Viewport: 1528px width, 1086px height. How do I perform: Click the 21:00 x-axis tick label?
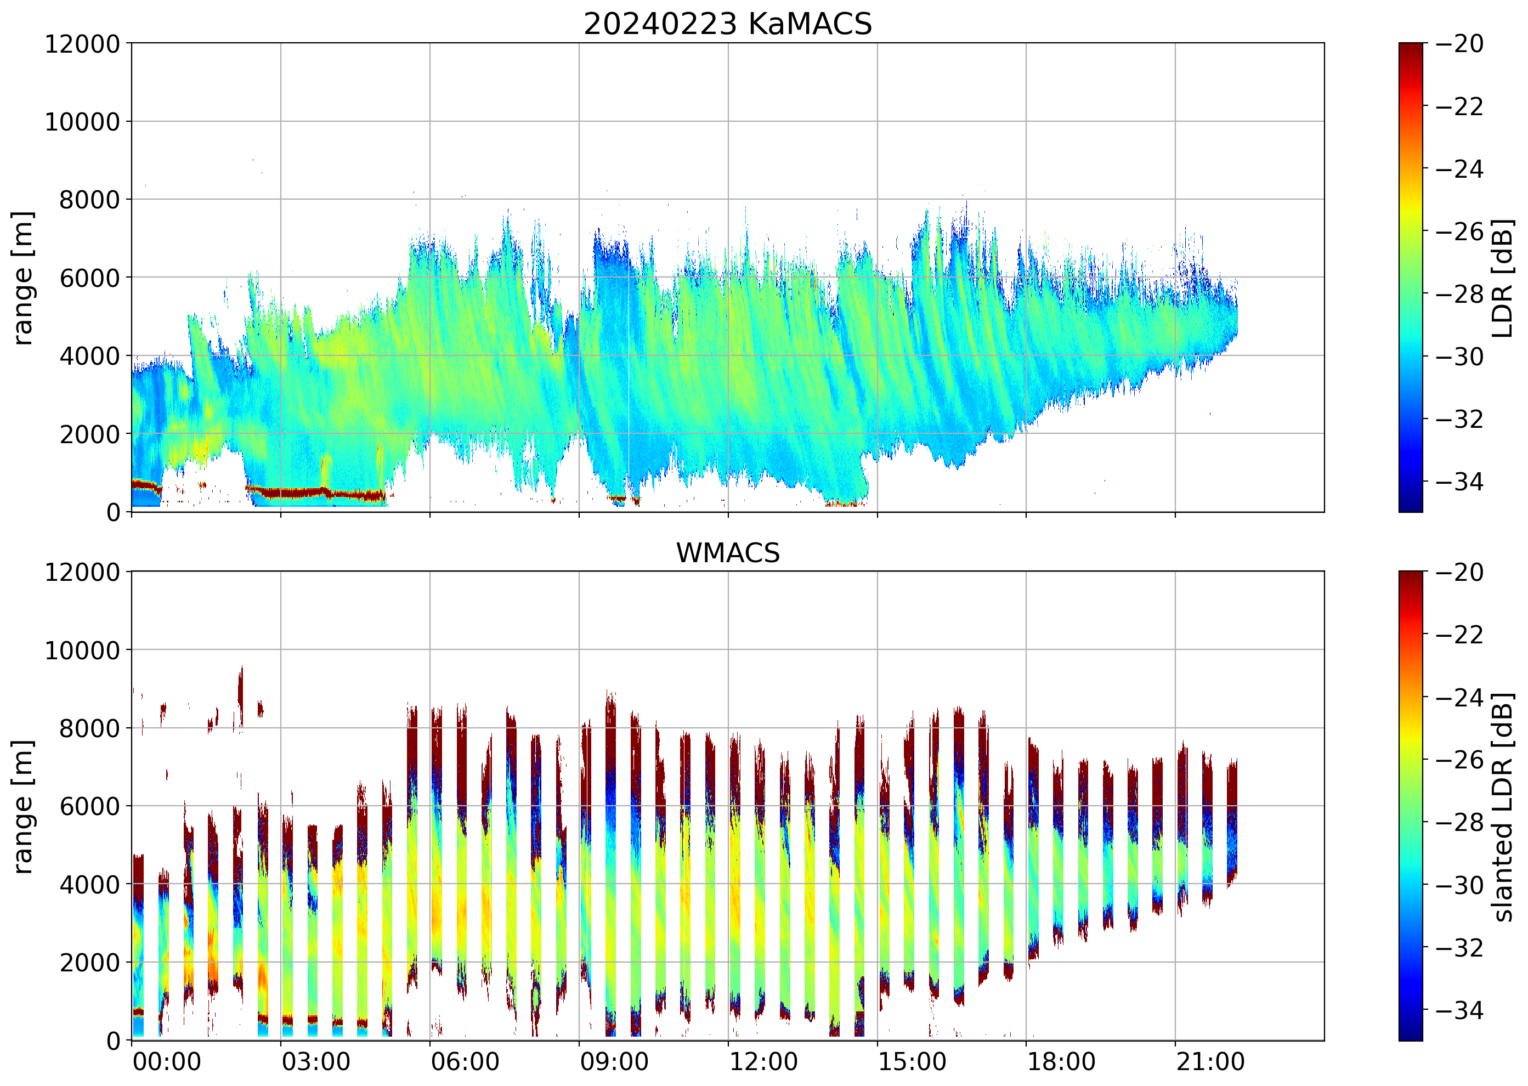pos(1210,1062)
